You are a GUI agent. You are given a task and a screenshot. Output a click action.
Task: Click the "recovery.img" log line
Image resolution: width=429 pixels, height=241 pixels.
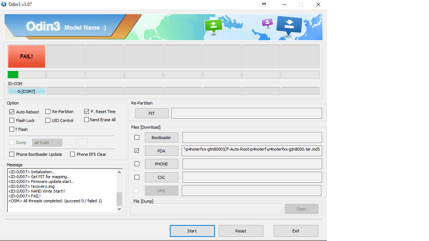click(31, 186)
